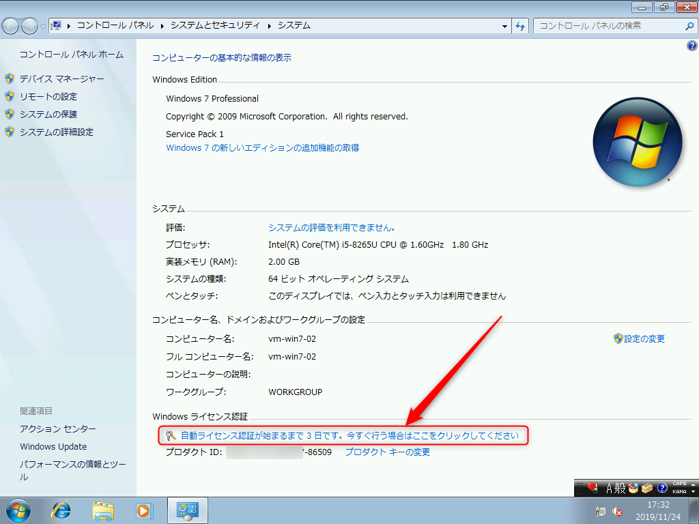The image size is (699, 524).
Task: Open Windows Update under related items
Action: [53, 446]
